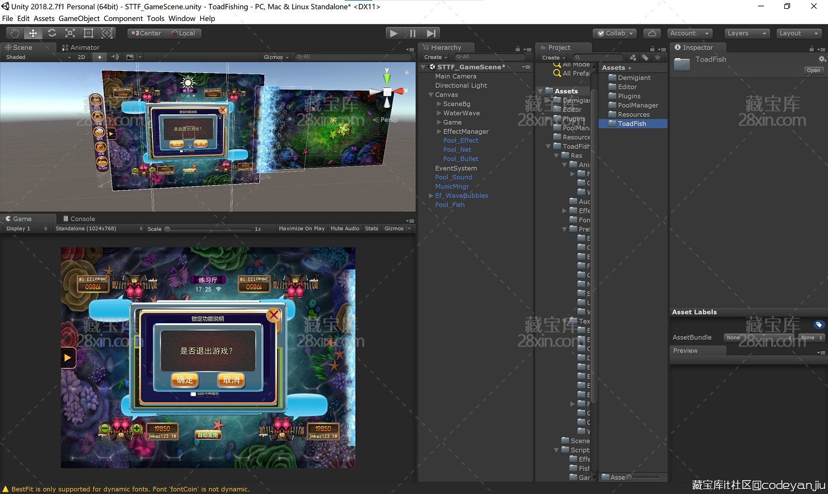Select the Rotate tool
This screenshot has height=494, width=828.
(52, 33)
